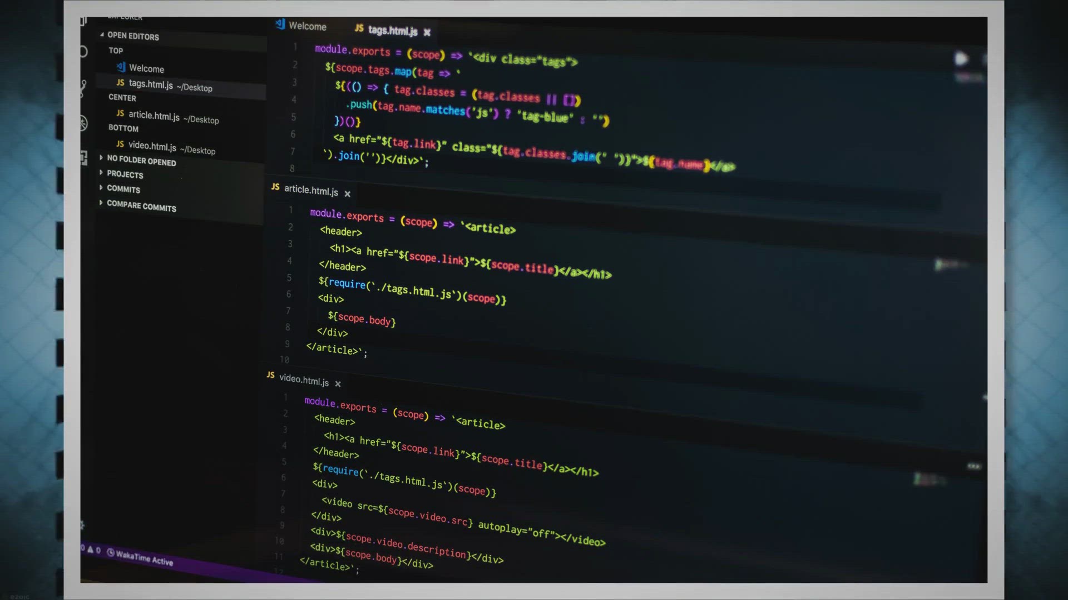This screenshot has width=1068, height=600.
Task: Open the Manage gear icon
Action: pyautogui.click(x=83, y=525)
